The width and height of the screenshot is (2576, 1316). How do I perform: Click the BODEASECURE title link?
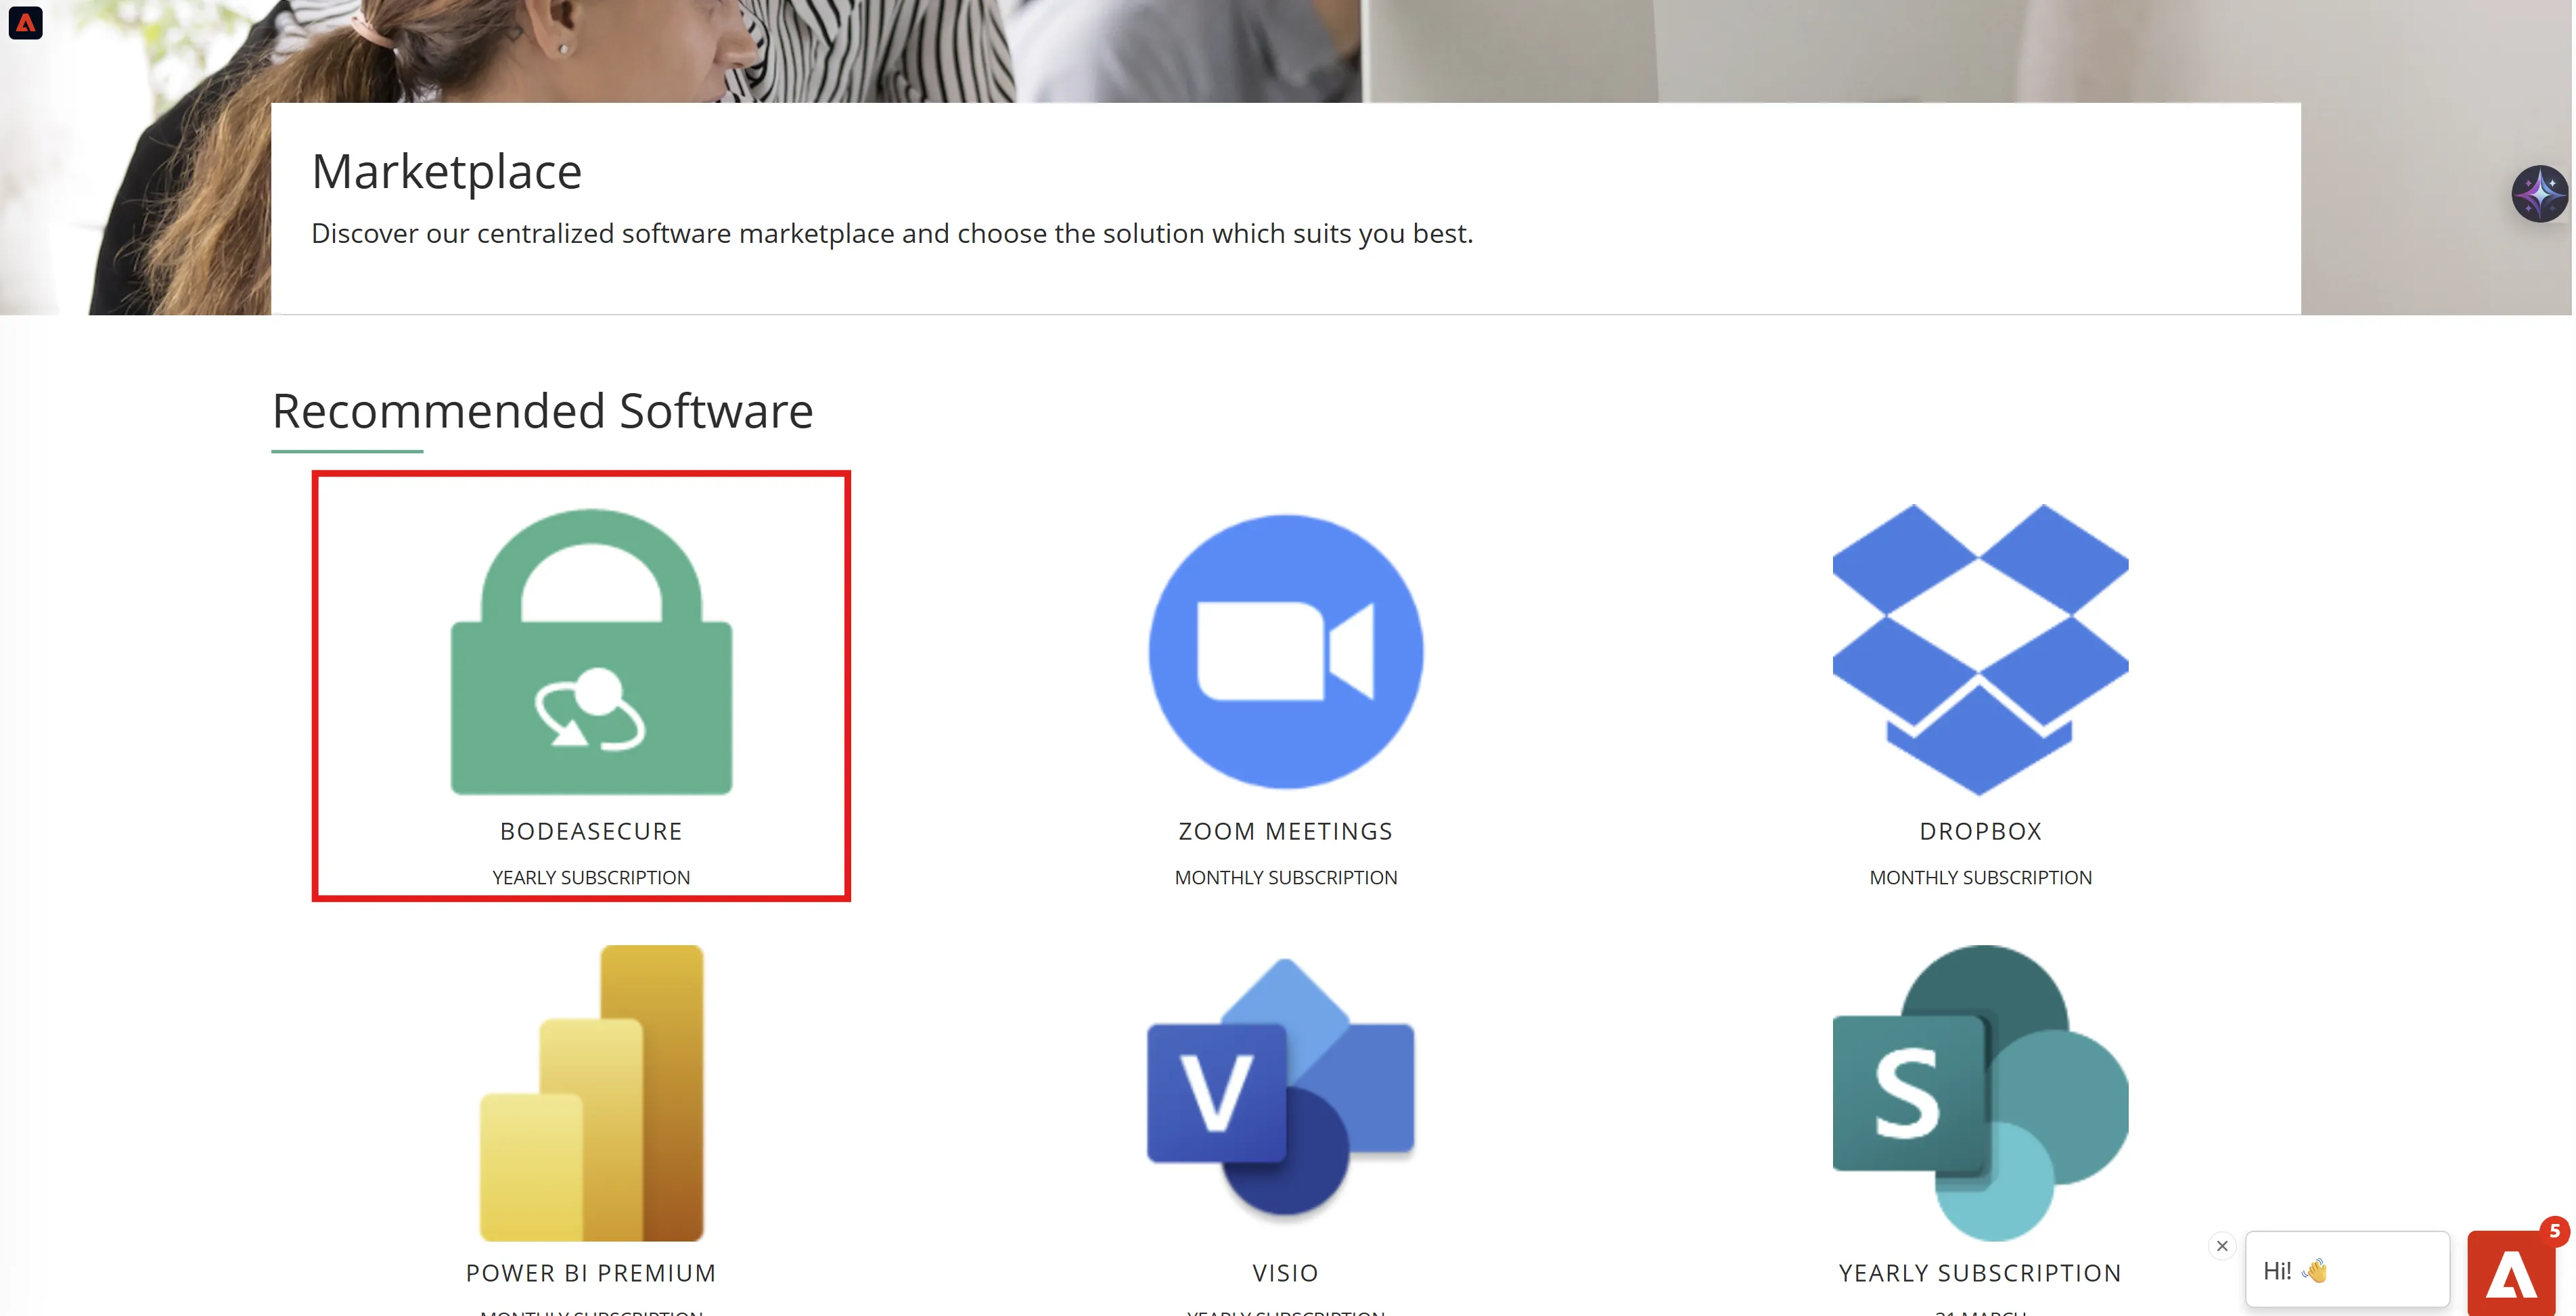pyautogui.click(x=591, y=831)
